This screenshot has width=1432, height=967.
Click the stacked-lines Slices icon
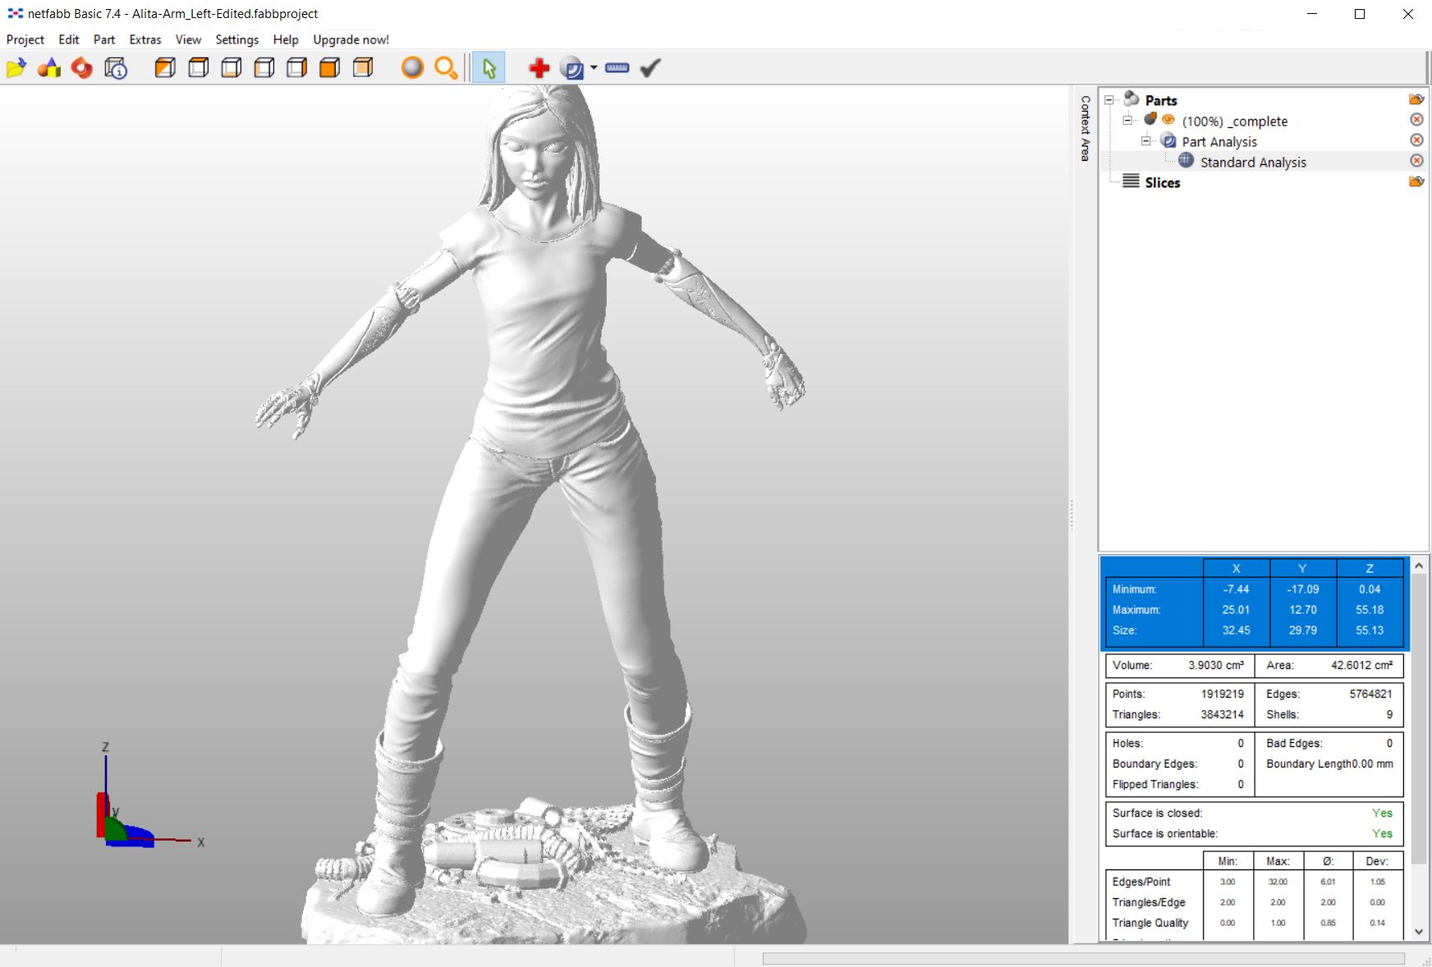pyautogui.click(x=1131, y=181)
